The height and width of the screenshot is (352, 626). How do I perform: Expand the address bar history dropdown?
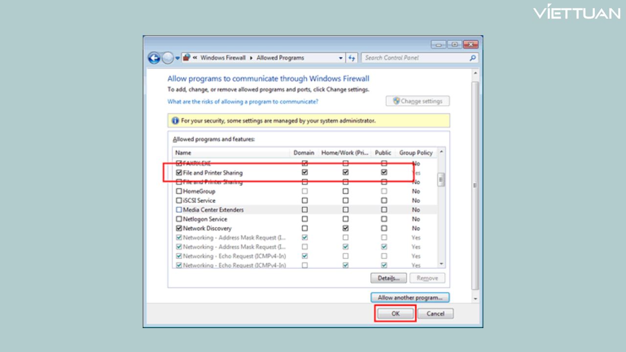pyautogui.click(x=341, y=58)
